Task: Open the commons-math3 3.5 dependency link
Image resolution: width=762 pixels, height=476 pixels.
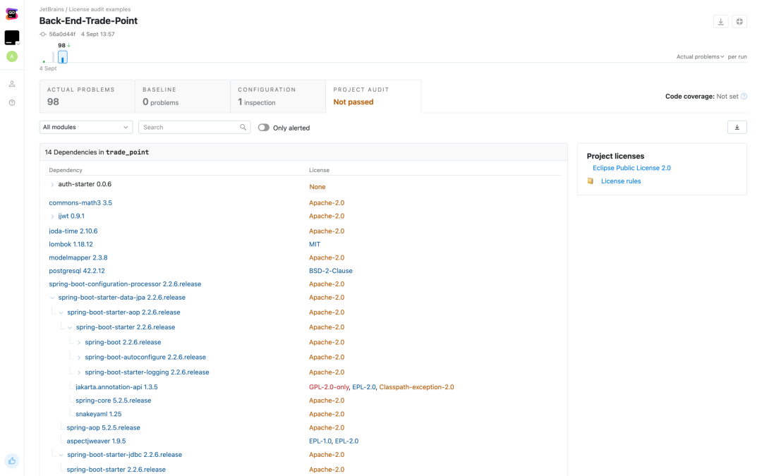Action: [80, 203]
